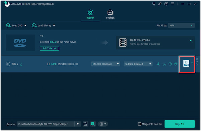Screen dimensions: 201x131
Task: Click the 00:06:03 duration text
Action: point(73,64)
